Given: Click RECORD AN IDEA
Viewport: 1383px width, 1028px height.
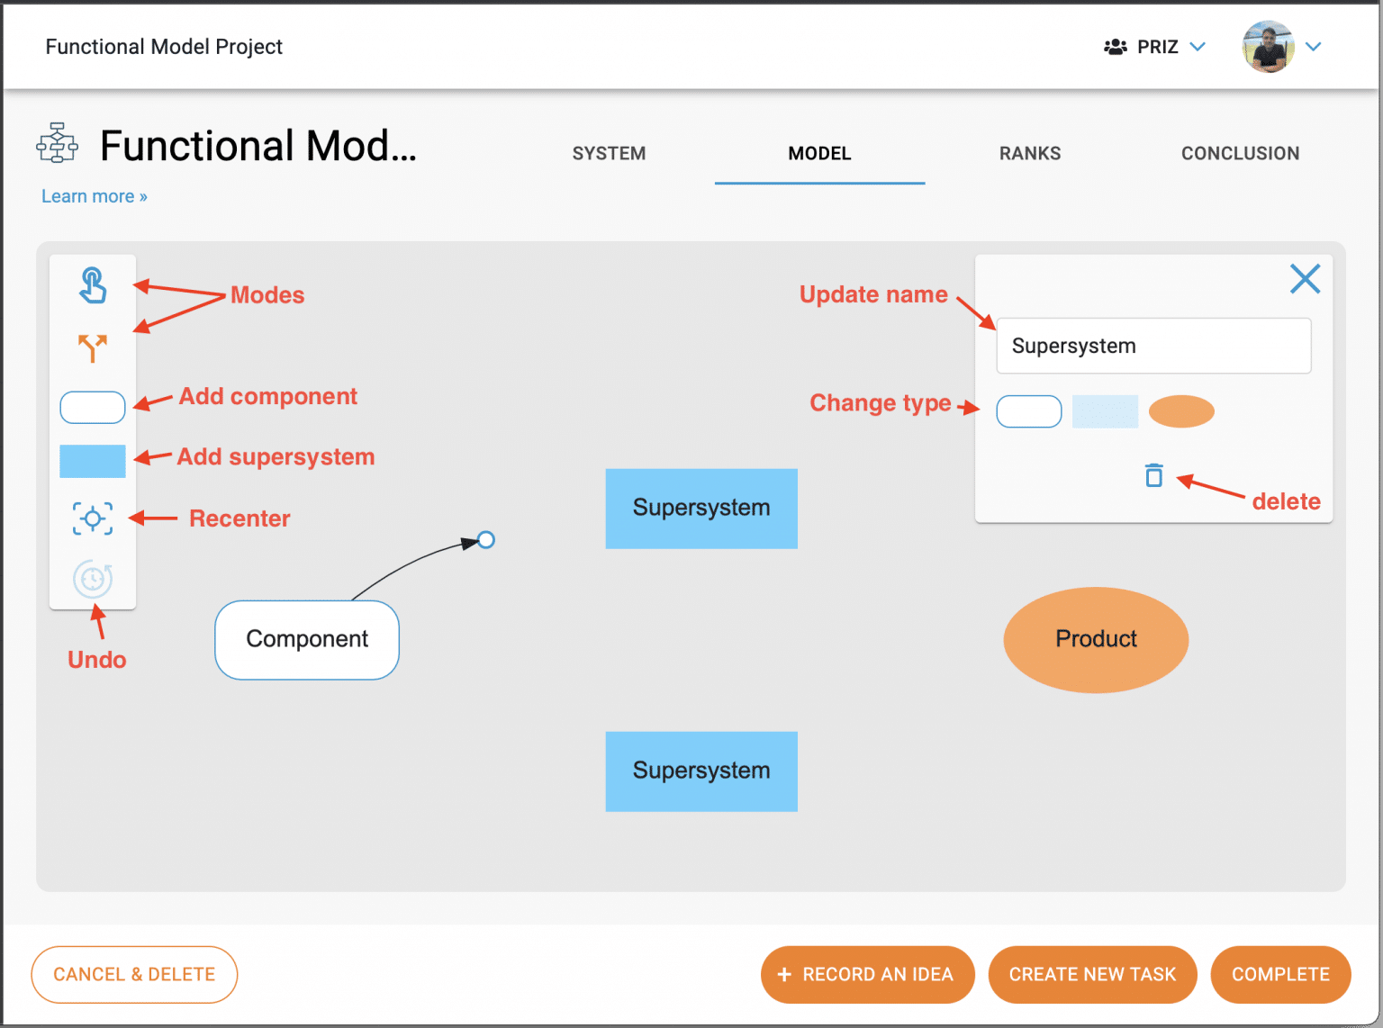Looking at the screenshot, I should 866,974.
